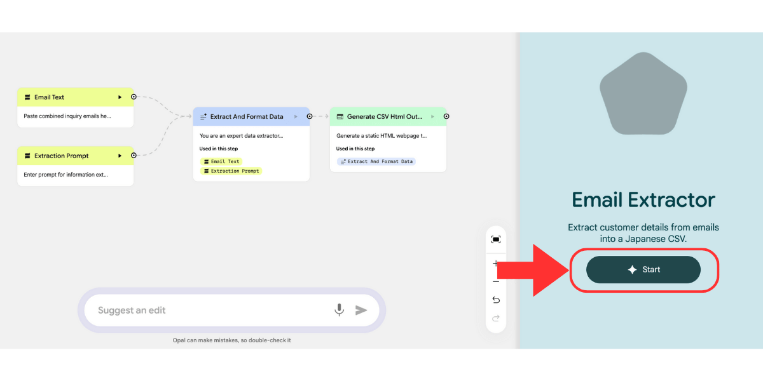
Task: Click the Start button in Email Extractor panel
Action: (643, 270)
